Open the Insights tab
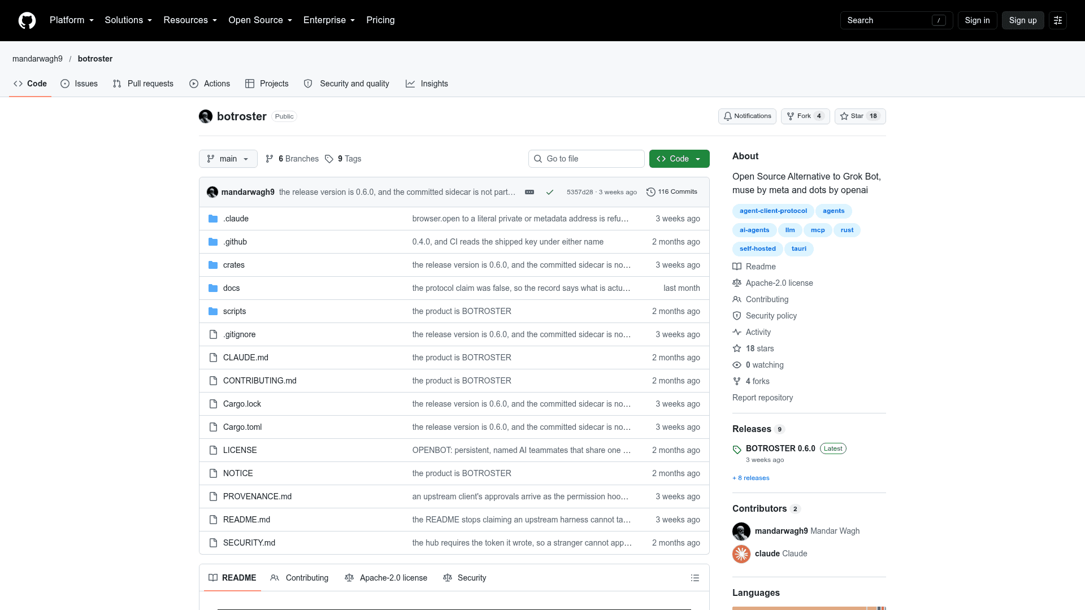This screenshot has height=610, width=1085. [427, 84]
